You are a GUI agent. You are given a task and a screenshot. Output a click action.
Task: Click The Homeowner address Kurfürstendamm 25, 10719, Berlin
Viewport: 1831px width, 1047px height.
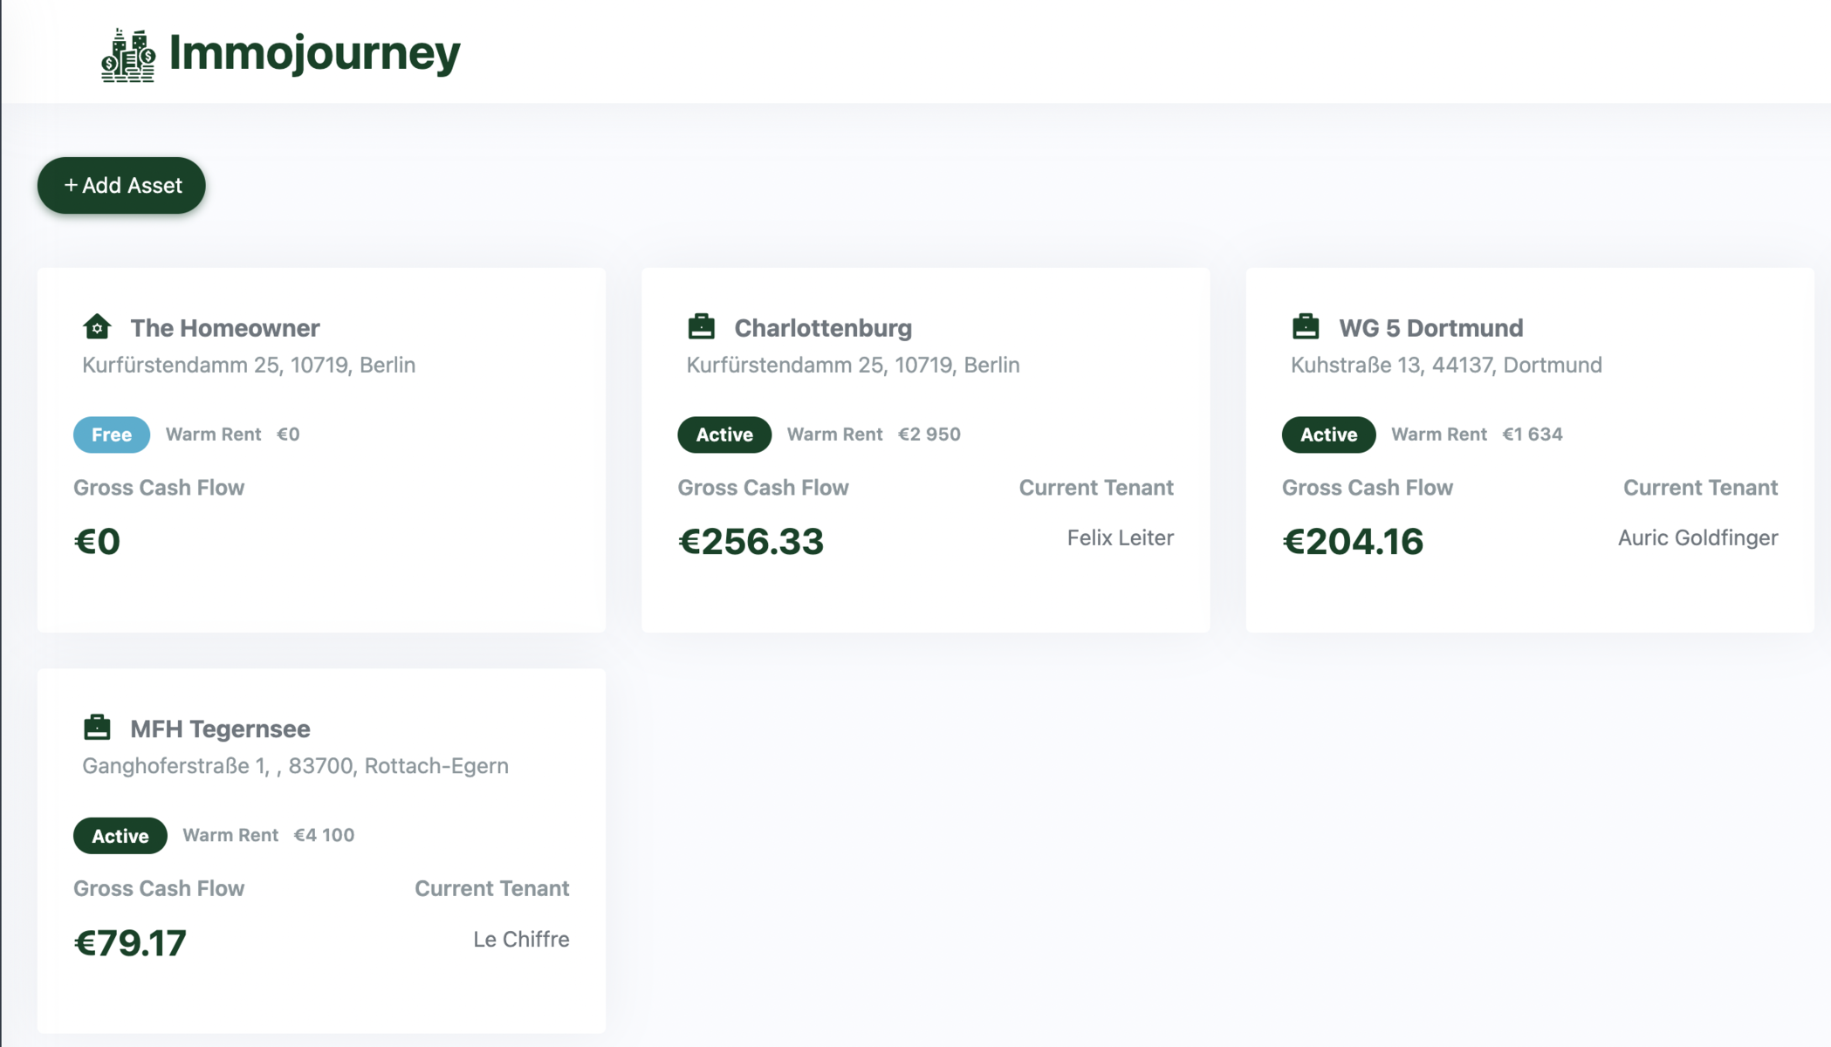(249, 365)
